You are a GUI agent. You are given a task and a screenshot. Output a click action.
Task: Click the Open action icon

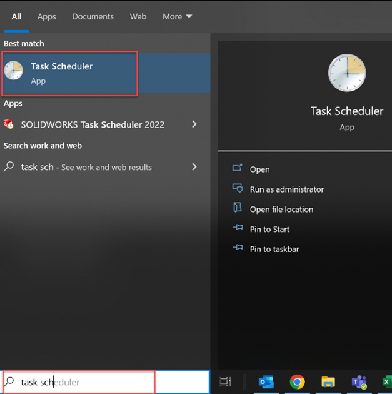238,168
